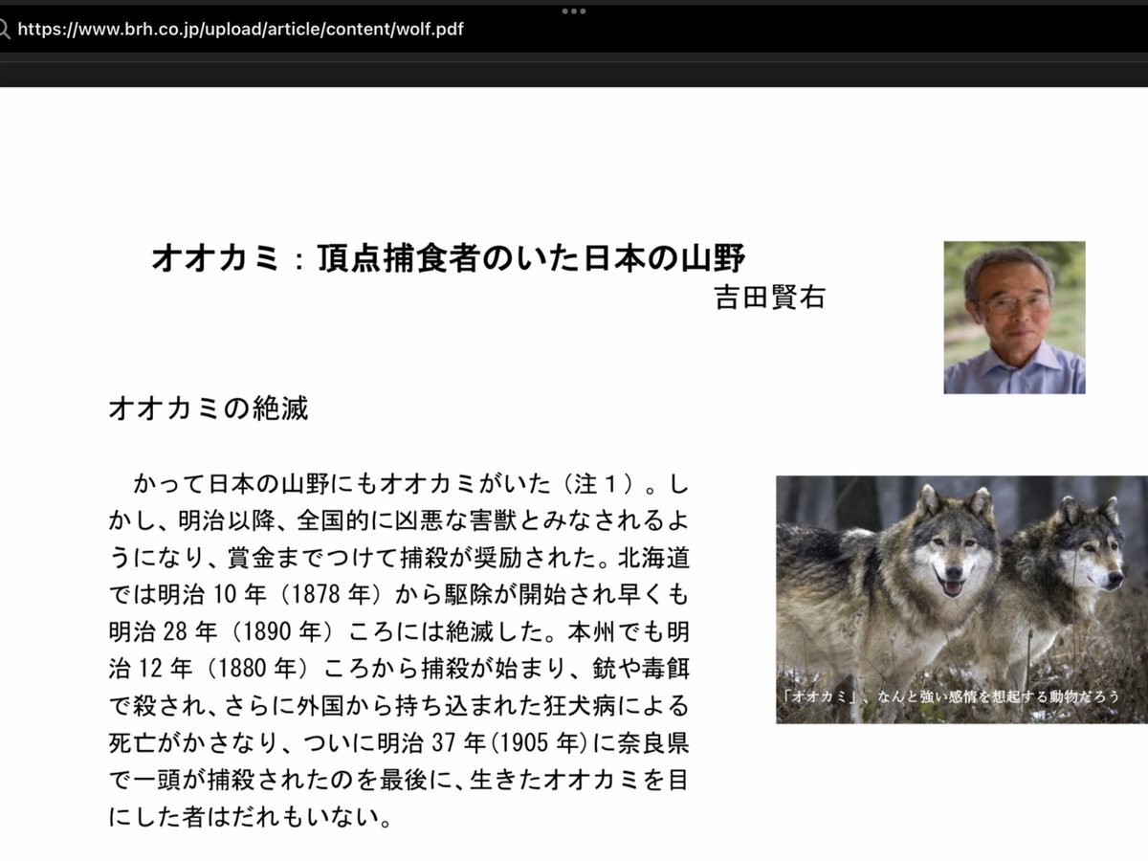Screen dimensions: 1148x861
Task: Click the magnifying glass search icon
Action: pos(8,30)
